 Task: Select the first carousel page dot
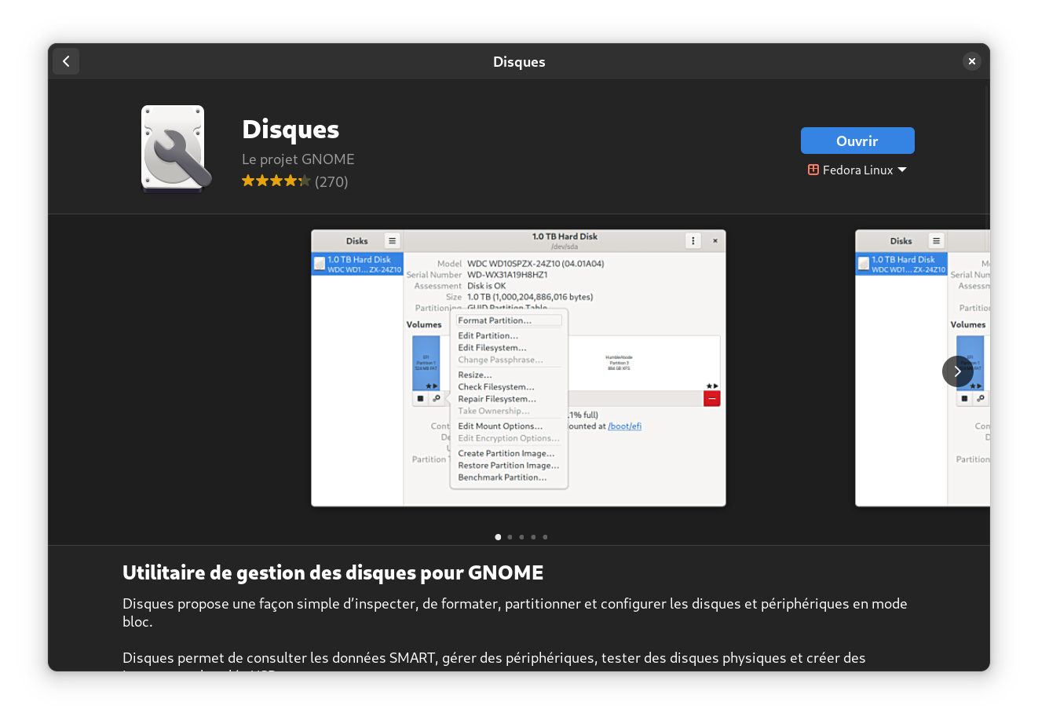point(498,537)
